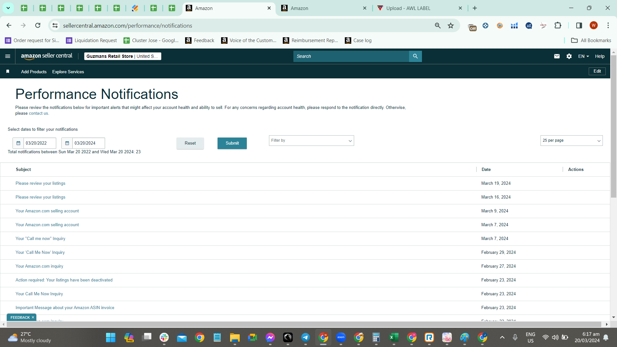Screen dimensions: 617x347
Task: Open the Windows Start menu
Action: click(x=111, y=337)
